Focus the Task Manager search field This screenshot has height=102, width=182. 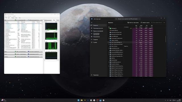(128, 19)
